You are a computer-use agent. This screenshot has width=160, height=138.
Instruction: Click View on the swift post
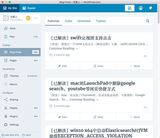(98, 66)
